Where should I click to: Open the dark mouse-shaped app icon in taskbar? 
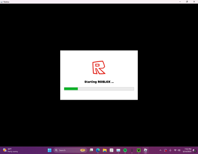coord(132,150)
